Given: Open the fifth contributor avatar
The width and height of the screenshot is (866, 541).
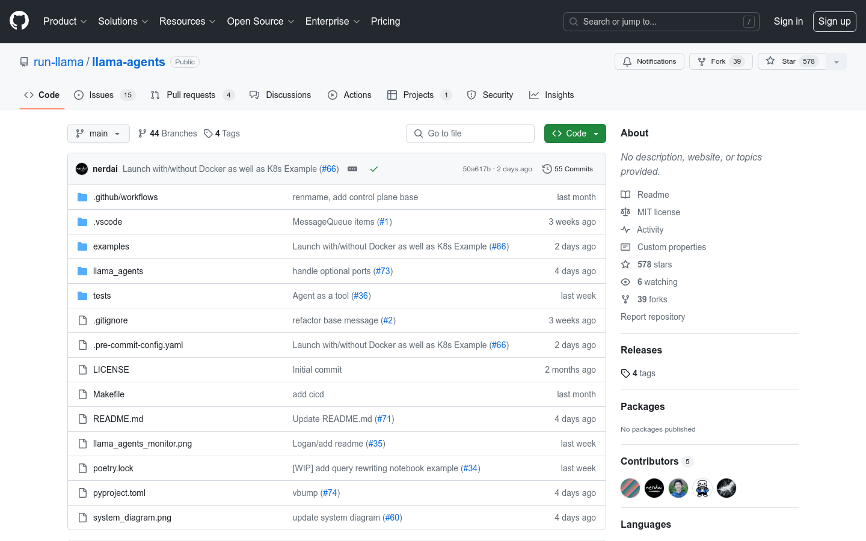Looking at the screenshot, I should point(726,488).
